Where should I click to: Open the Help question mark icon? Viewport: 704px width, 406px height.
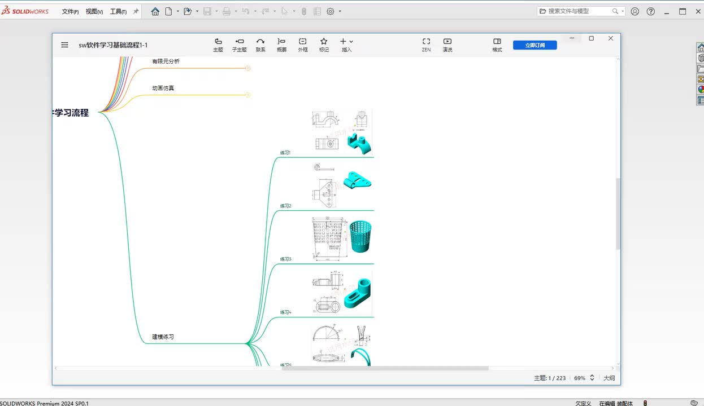651,11
